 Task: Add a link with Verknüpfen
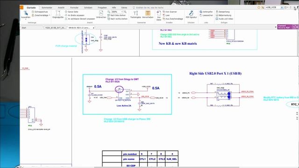pos(206,12)
